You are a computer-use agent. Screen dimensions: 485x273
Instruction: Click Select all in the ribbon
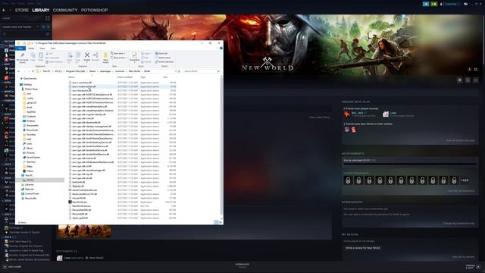161,54
